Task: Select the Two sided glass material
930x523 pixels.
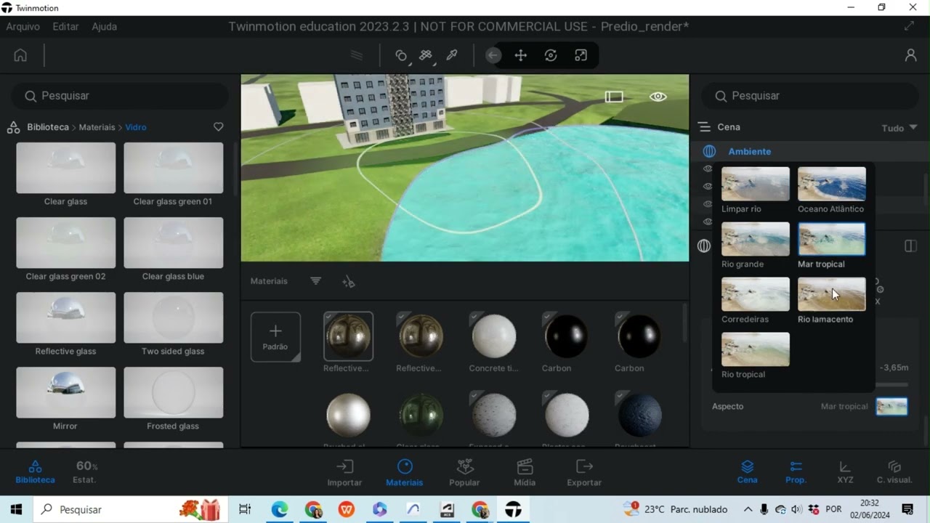Action: (x=173, y=317)
